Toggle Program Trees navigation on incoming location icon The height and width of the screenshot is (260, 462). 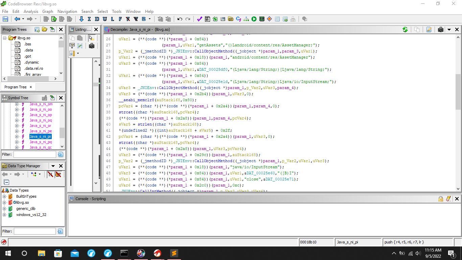52,29
